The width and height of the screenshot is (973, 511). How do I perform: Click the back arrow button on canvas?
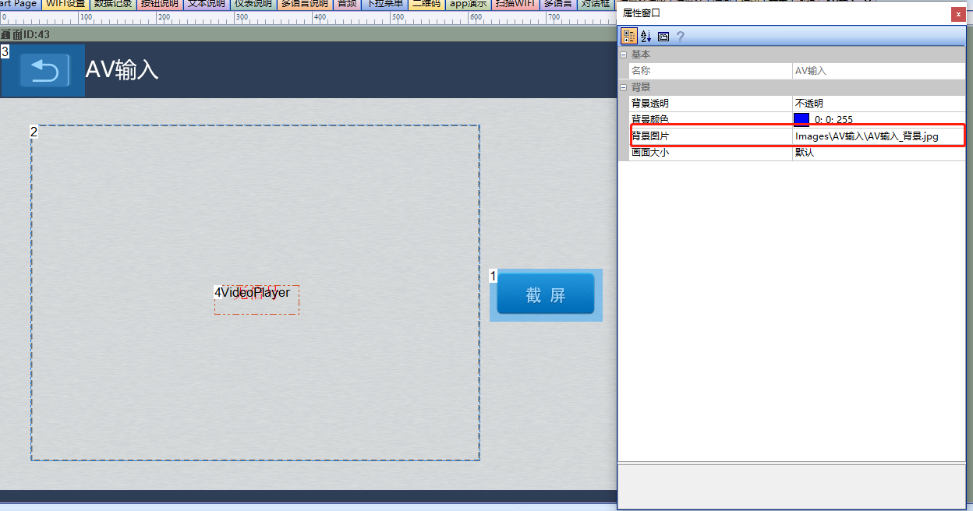(44, 71)
